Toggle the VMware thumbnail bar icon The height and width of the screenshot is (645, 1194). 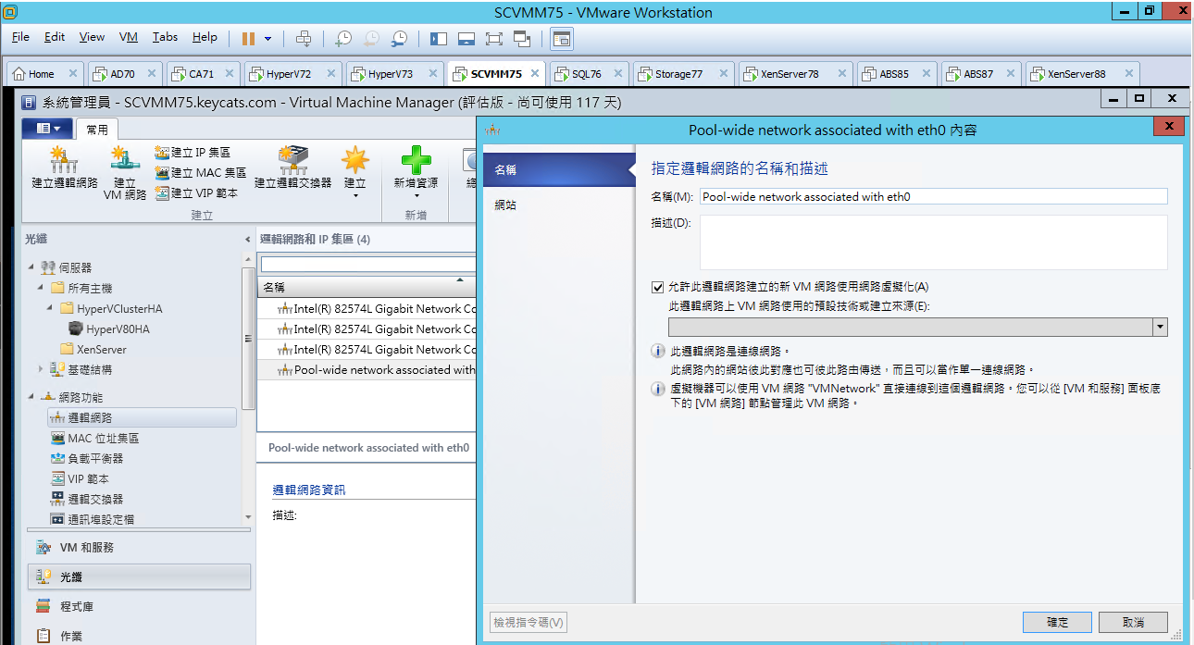[x=466, y=38]
